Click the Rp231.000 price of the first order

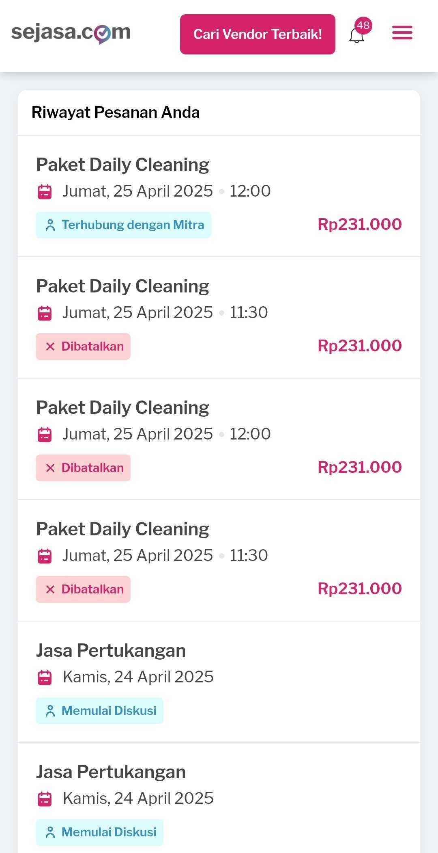(x=359, y=225)
